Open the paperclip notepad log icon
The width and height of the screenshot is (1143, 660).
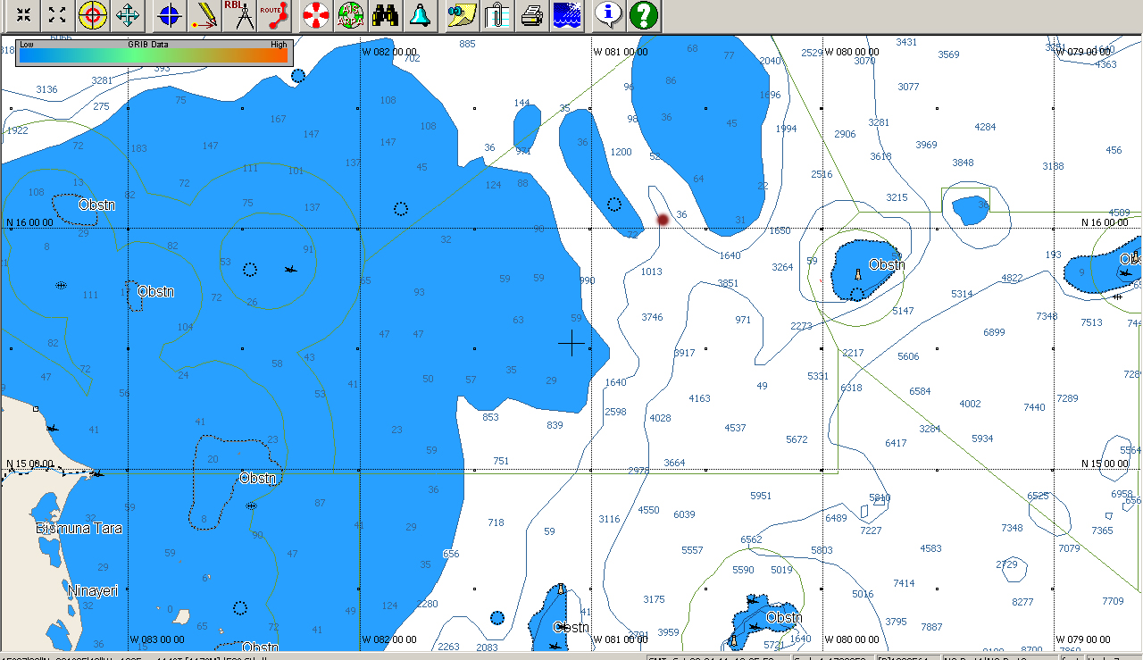(x=496, y=15)
